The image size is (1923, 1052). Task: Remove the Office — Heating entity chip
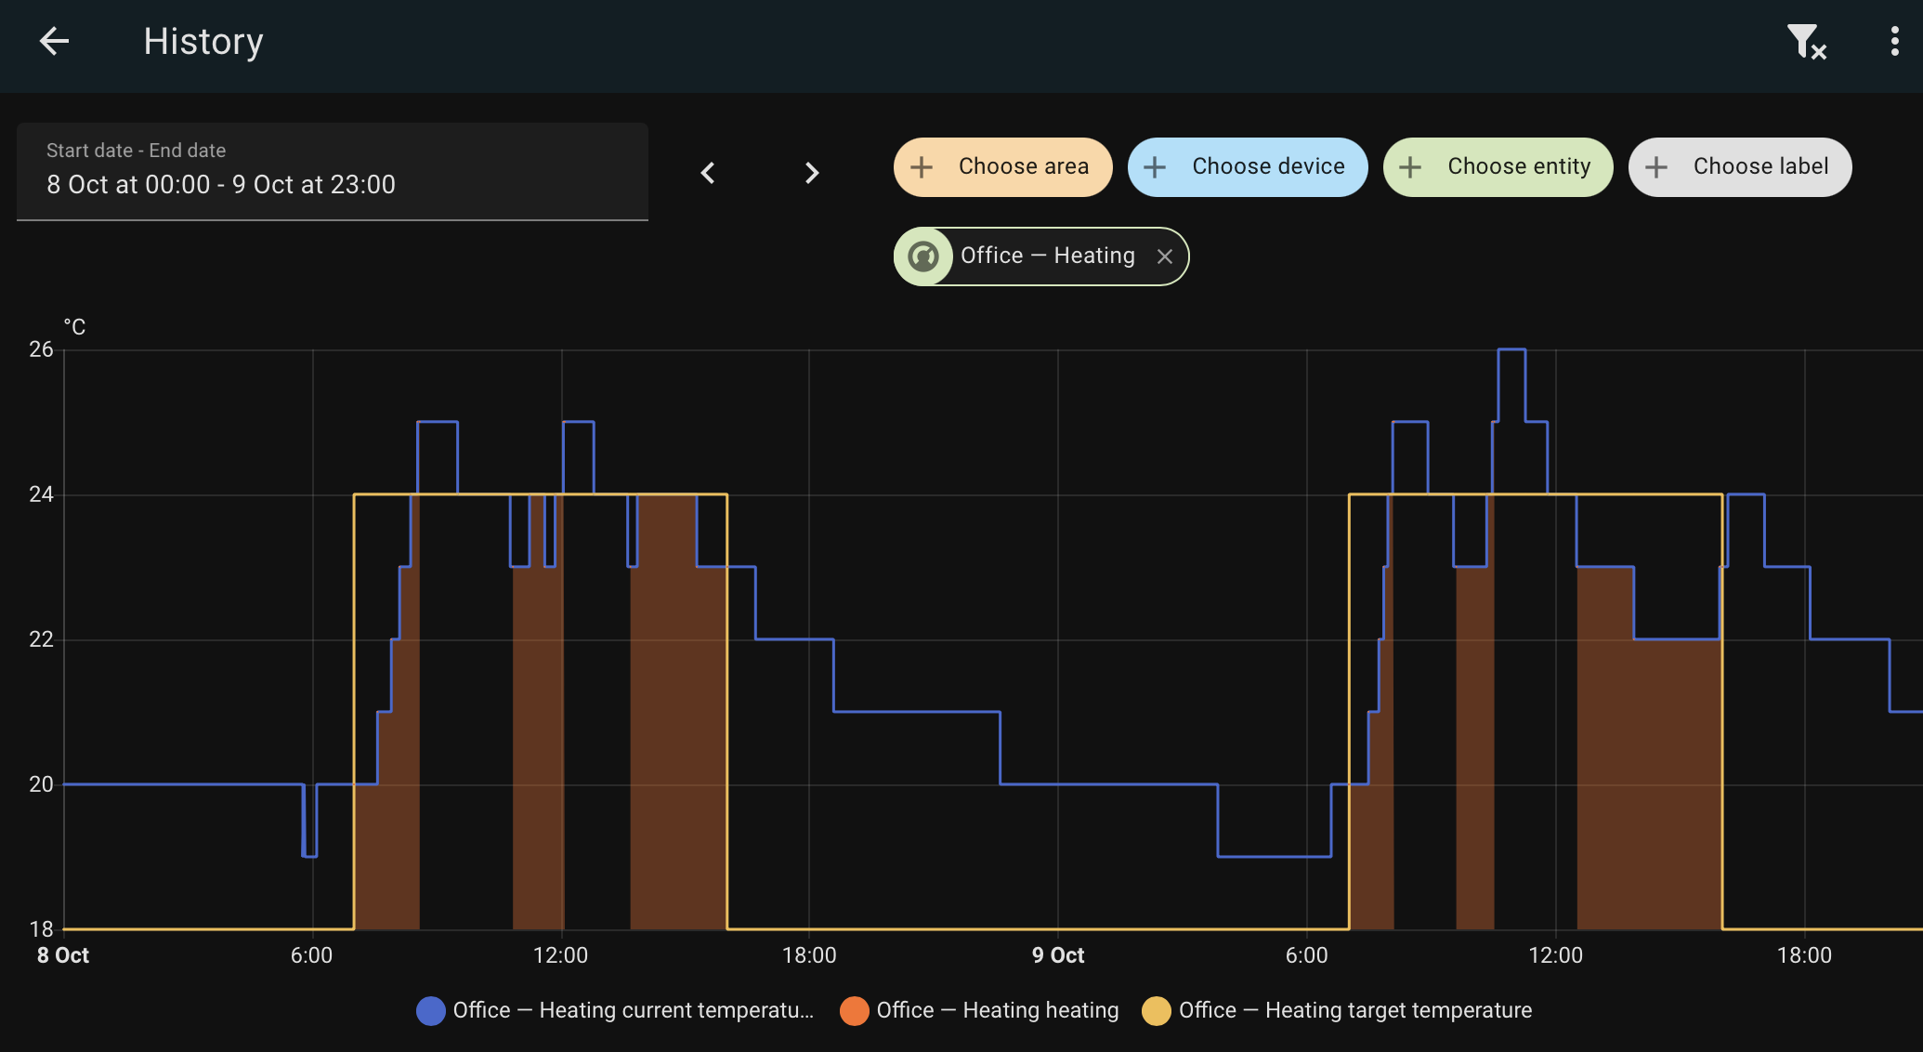tap(1165, 256)
